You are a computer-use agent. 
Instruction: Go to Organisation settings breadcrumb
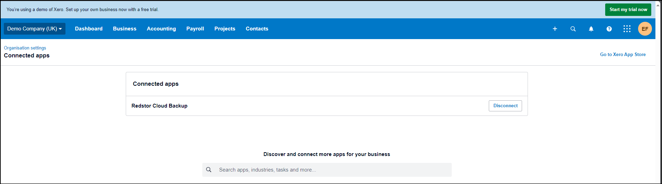coord(25,48)
